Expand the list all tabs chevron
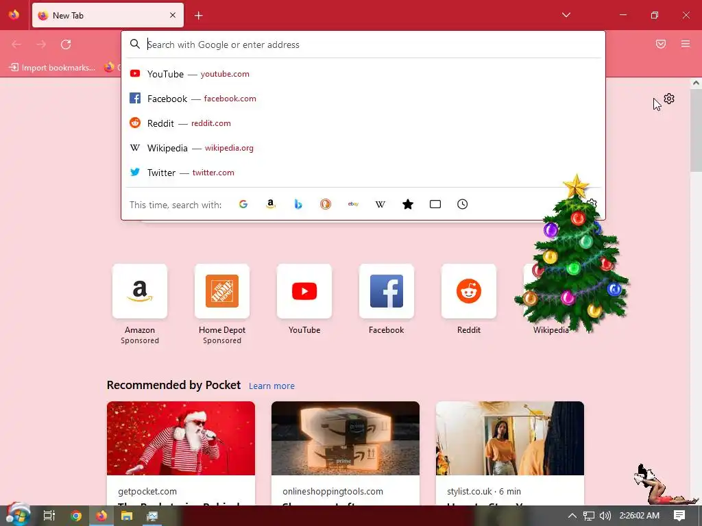The image size is (702, 526). pos(566,15)
